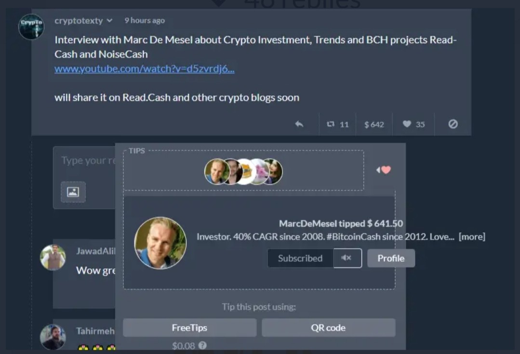Open the cryptotexty username link
The width and height of the screenshot is (520, 354).
tap(79, 21)
